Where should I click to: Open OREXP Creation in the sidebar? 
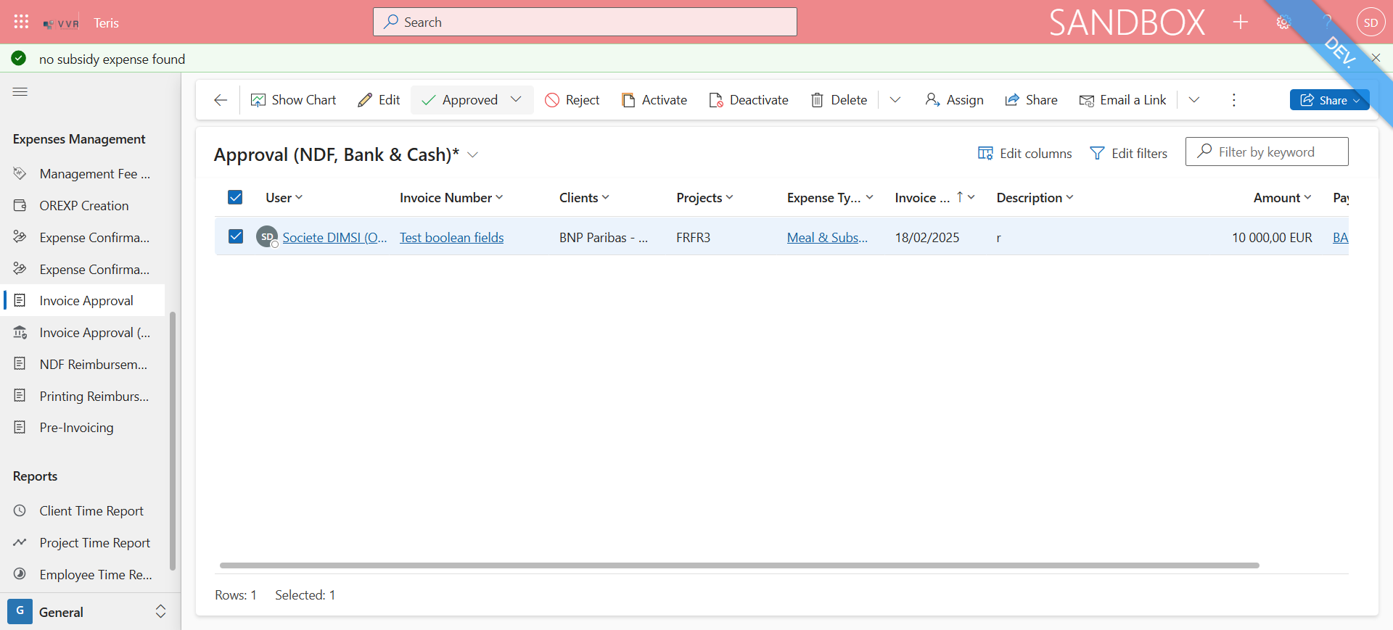(x=83, y=206)
